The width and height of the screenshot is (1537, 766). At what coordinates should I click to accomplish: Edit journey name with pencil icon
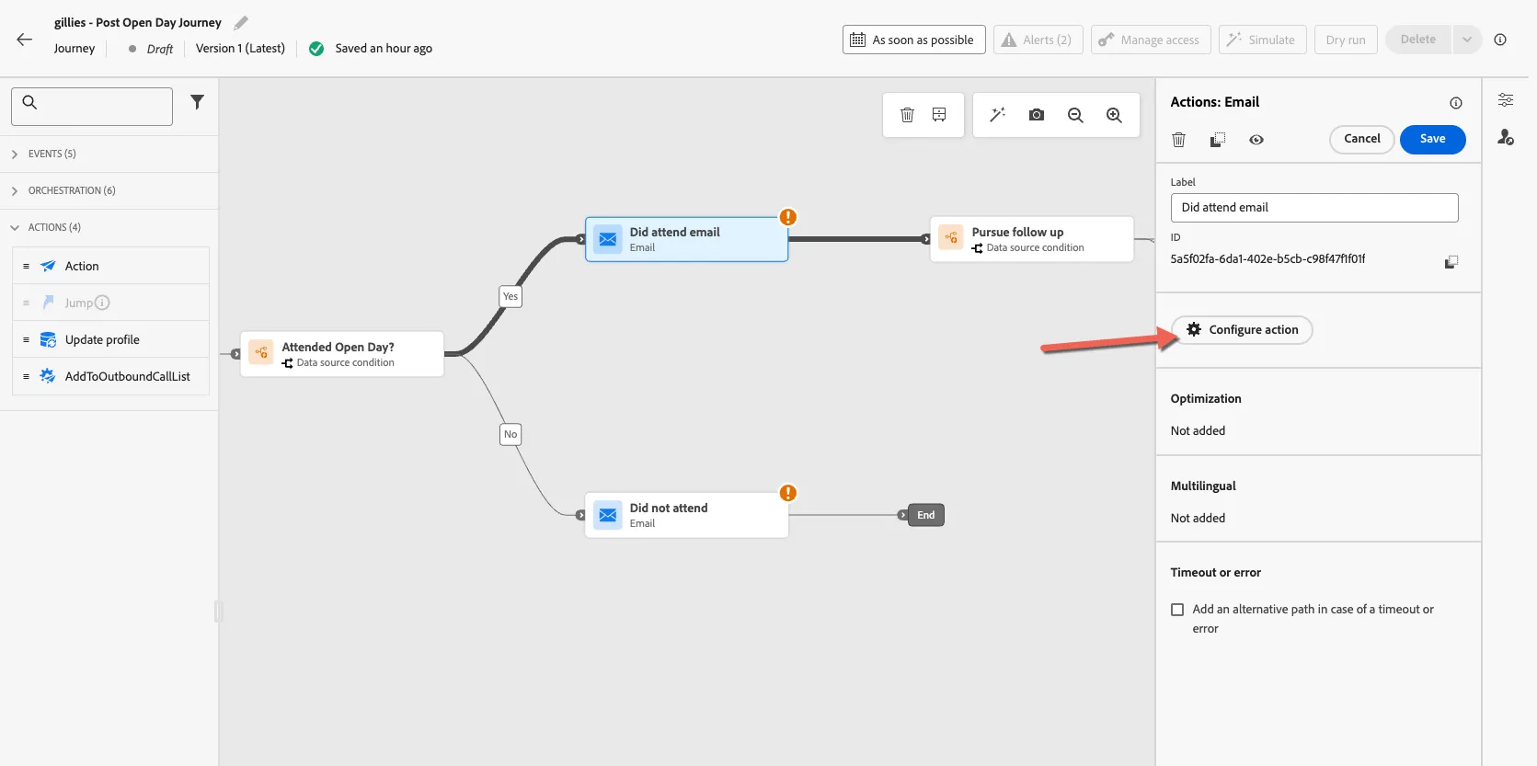click(x=241, y=23)
